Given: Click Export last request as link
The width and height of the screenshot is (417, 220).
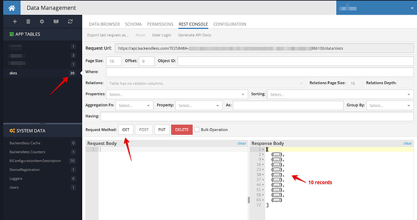Looking at the screenshot, I should click(x=108, y=35).
